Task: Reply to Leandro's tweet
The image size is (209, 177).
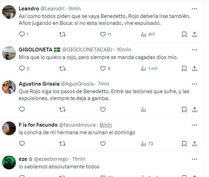Action: point(22,34)
